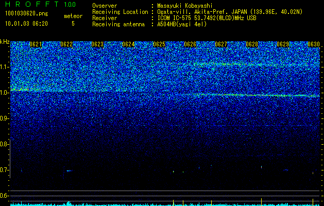The image size is (324, 206).
Task: Click the 1.1 kHz axis label
Action: point(5,67)
